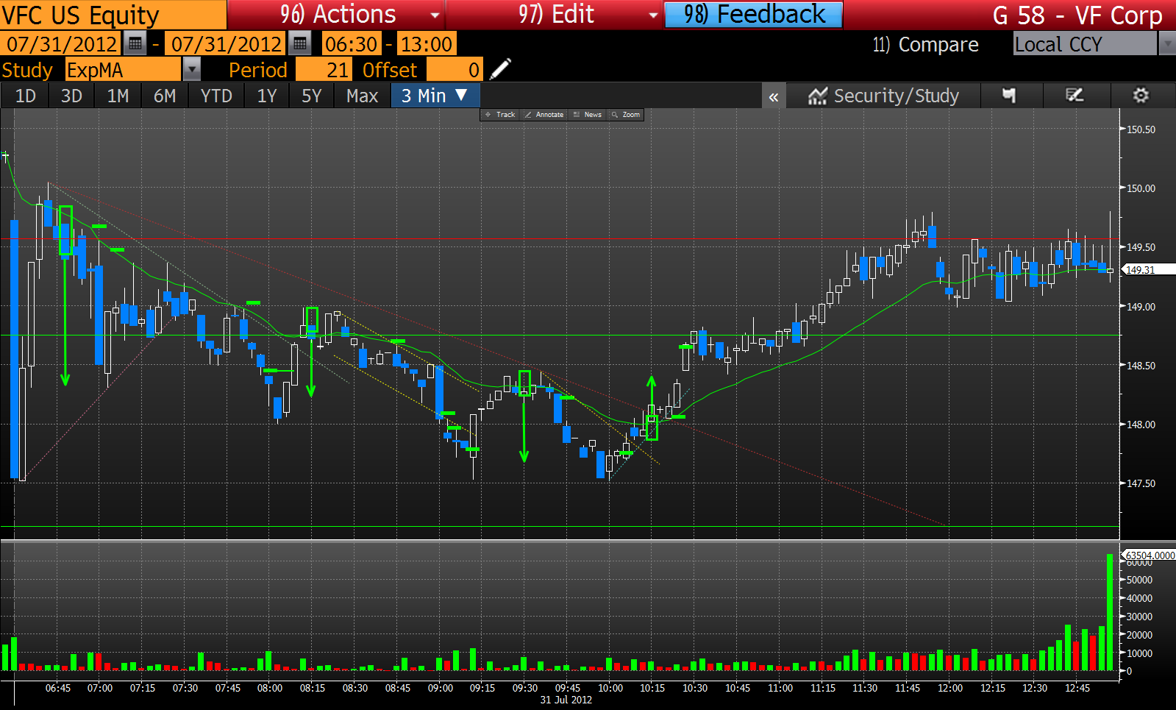Screen dimensions: 1176x710
Task: Click the Period field showing 21
Action: [324, 70]
